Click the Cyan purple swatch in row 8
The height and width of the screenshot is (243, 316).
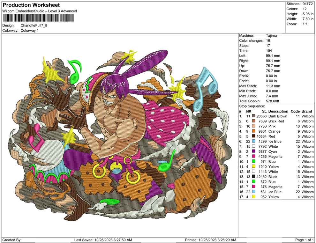click(x=253, y=151)
